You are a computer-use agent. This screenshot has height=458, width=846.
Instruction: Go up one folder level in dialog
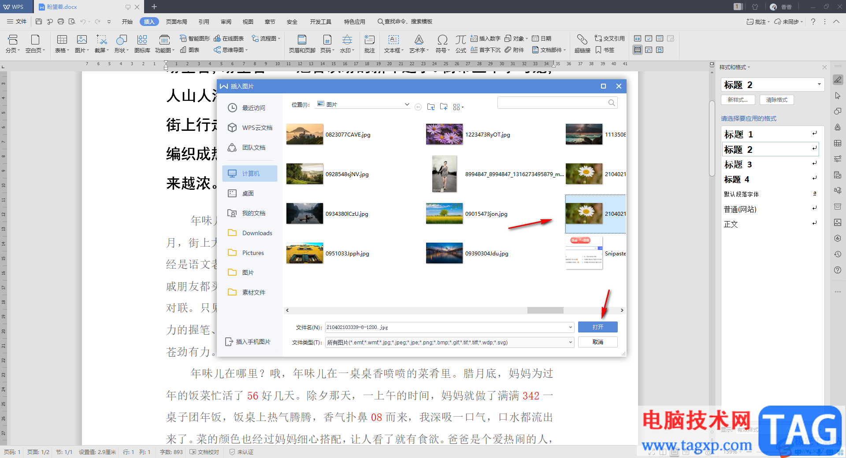click(431, 107)
